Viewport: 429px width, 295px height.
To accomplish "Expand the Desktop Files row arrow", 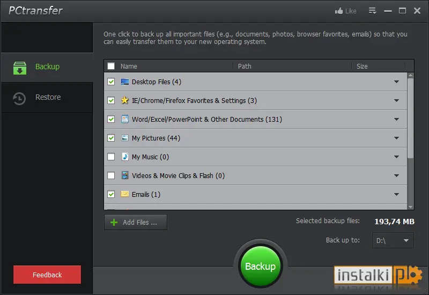I will [x=396, y=82].
